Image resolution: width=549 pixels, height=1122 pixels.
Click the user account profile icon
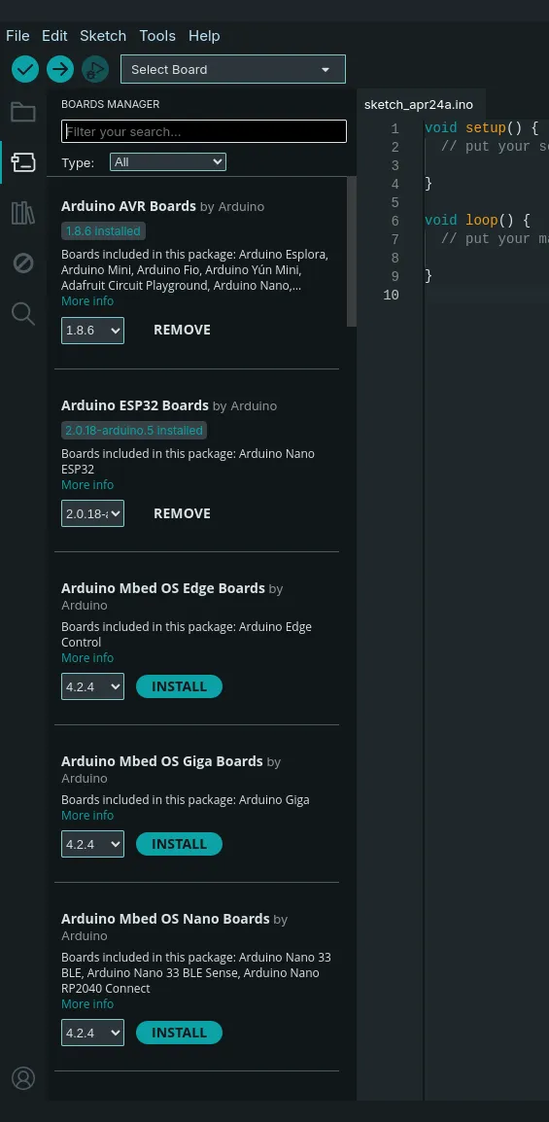(x=23, y=1078)
